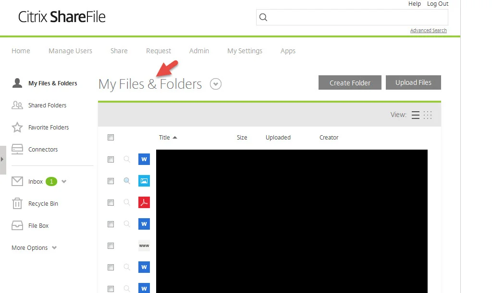Click the Recycle Bin trash icon
The height and width of the screenshot is (293, 492).
coord(17,203)
